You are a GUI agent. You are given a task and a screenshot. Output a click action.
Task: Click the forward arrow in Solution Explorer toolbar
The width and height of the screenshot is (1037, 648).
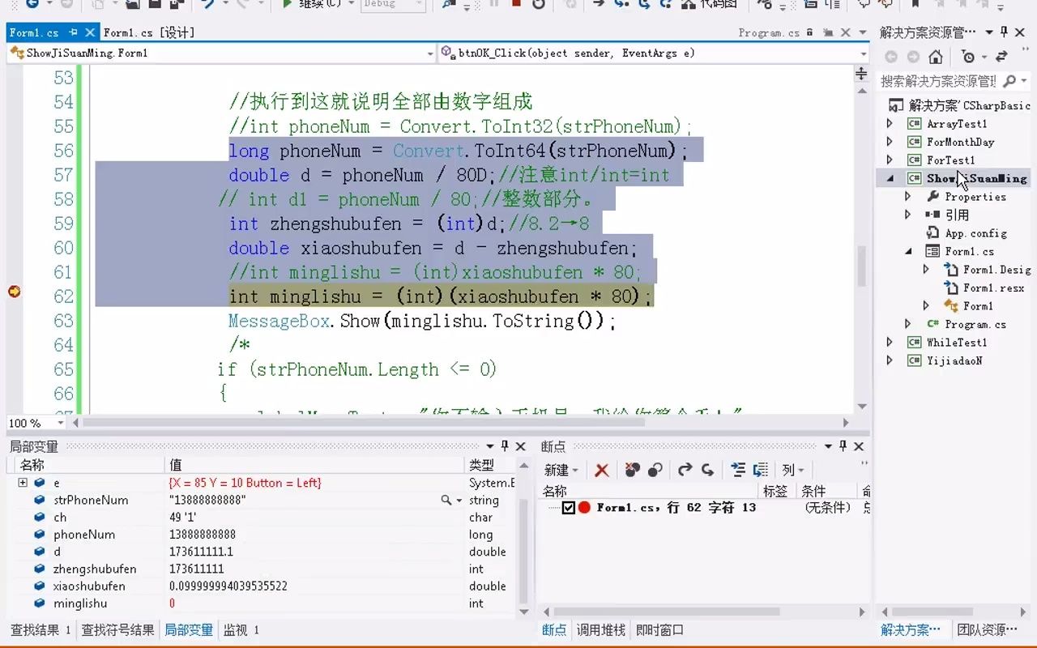coord(913,57)
